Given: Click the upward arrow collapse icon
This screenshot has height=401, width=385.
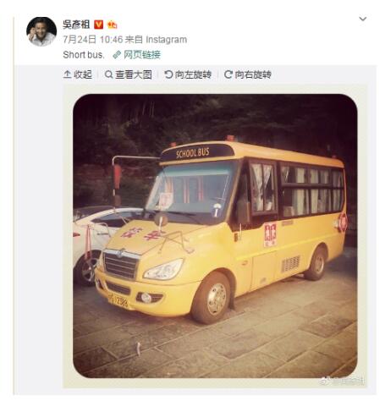Looking at the screenshot, I should click(67, 74).
